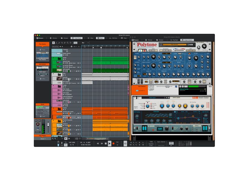This screenshot has height=181, width=249.
Task: Click Flip Rack in the Rack window
Action: (x=174, y=40)
